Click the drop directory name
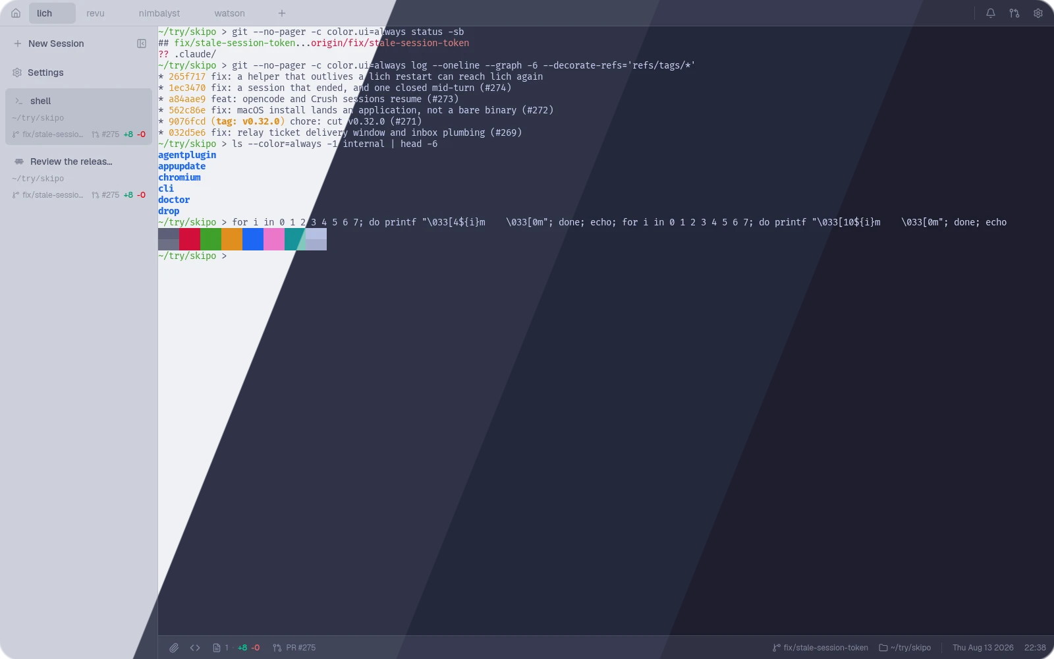 click(169, 211)
